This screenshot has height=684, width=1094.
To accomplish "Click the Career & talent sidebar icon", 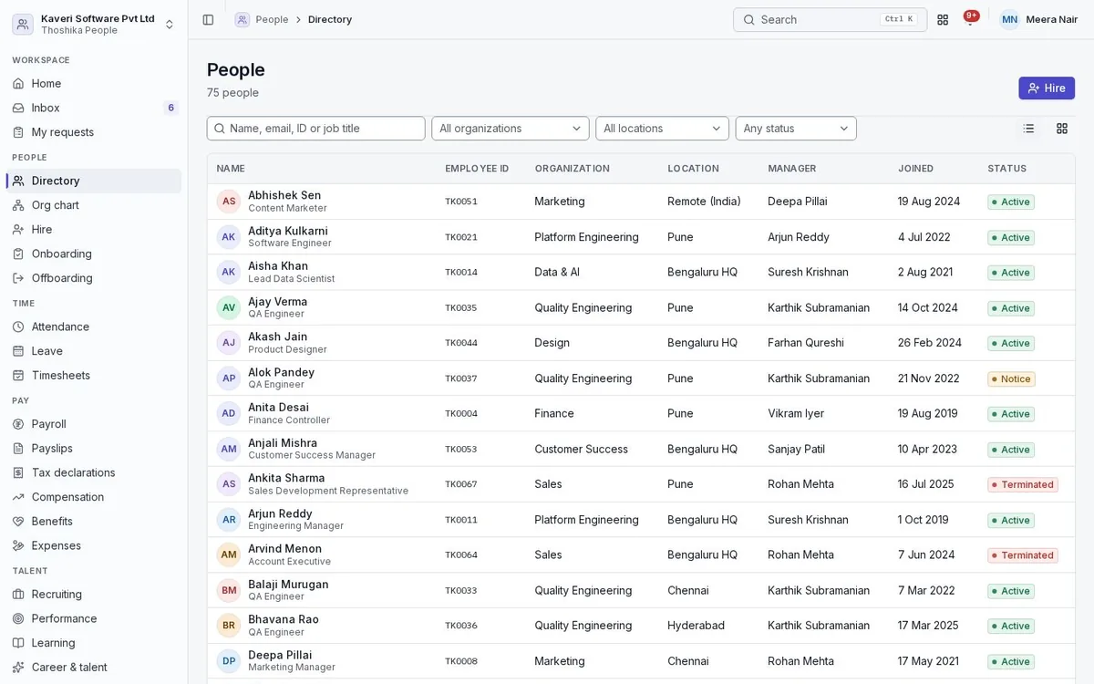I will (x=18, y=667).
